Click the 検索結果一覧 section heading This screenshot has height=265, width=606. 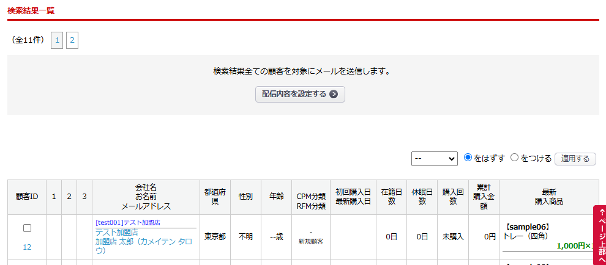[x=31, y=10]
